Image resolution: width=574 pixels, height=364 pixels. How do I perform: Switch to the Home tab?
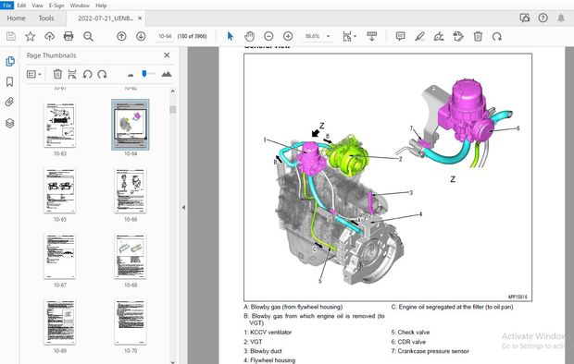(x=16, y=18)
